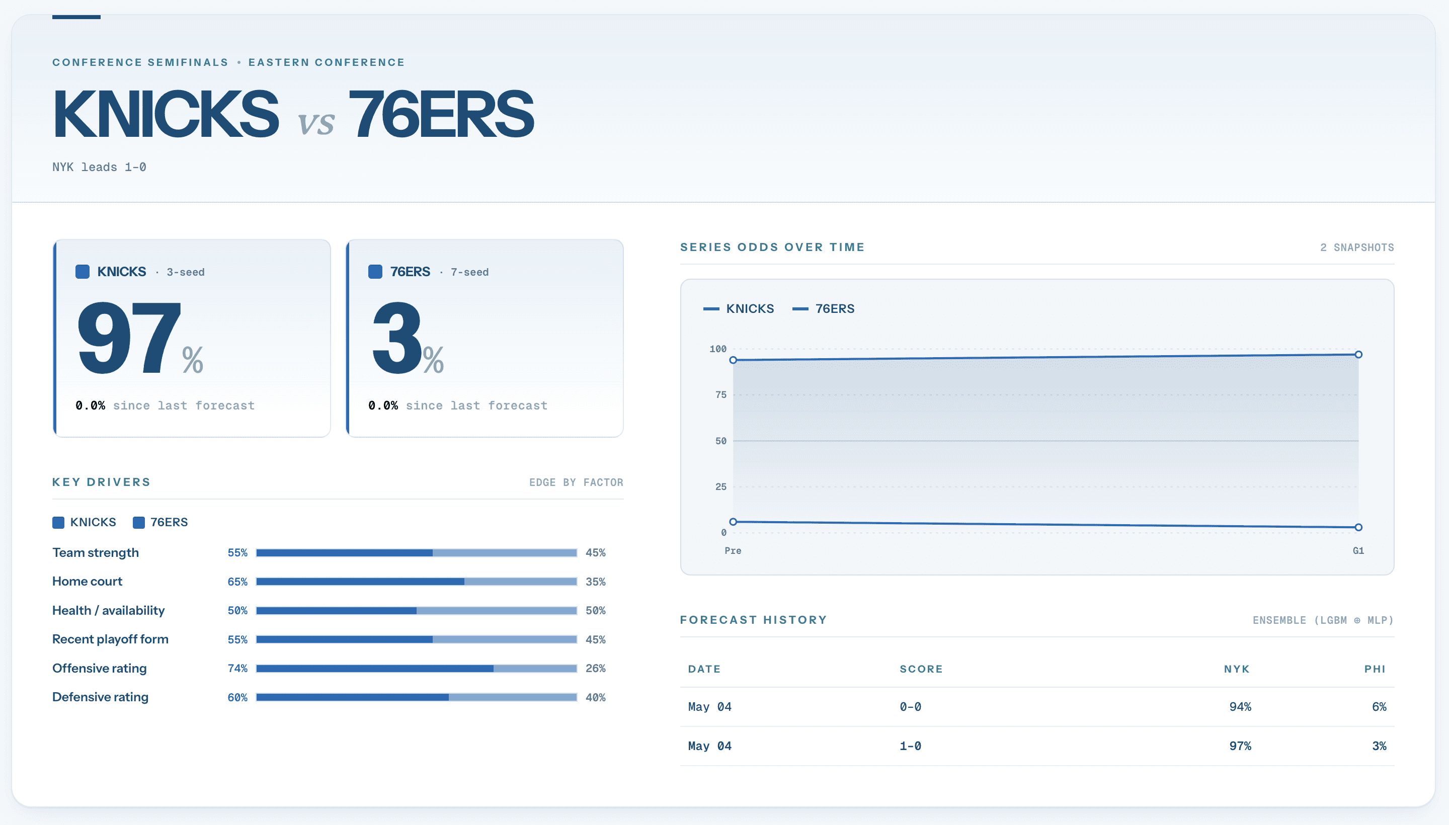Click the "NYK leads 1-0" series status

point(99,167)
